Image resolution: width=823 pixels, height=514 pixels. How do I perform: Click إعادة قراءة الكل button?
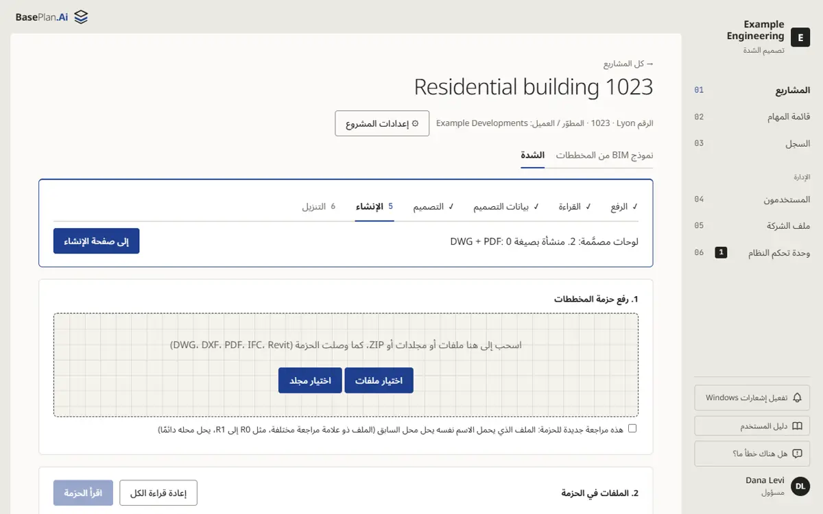pyautogui.click(x=158, y=493)
